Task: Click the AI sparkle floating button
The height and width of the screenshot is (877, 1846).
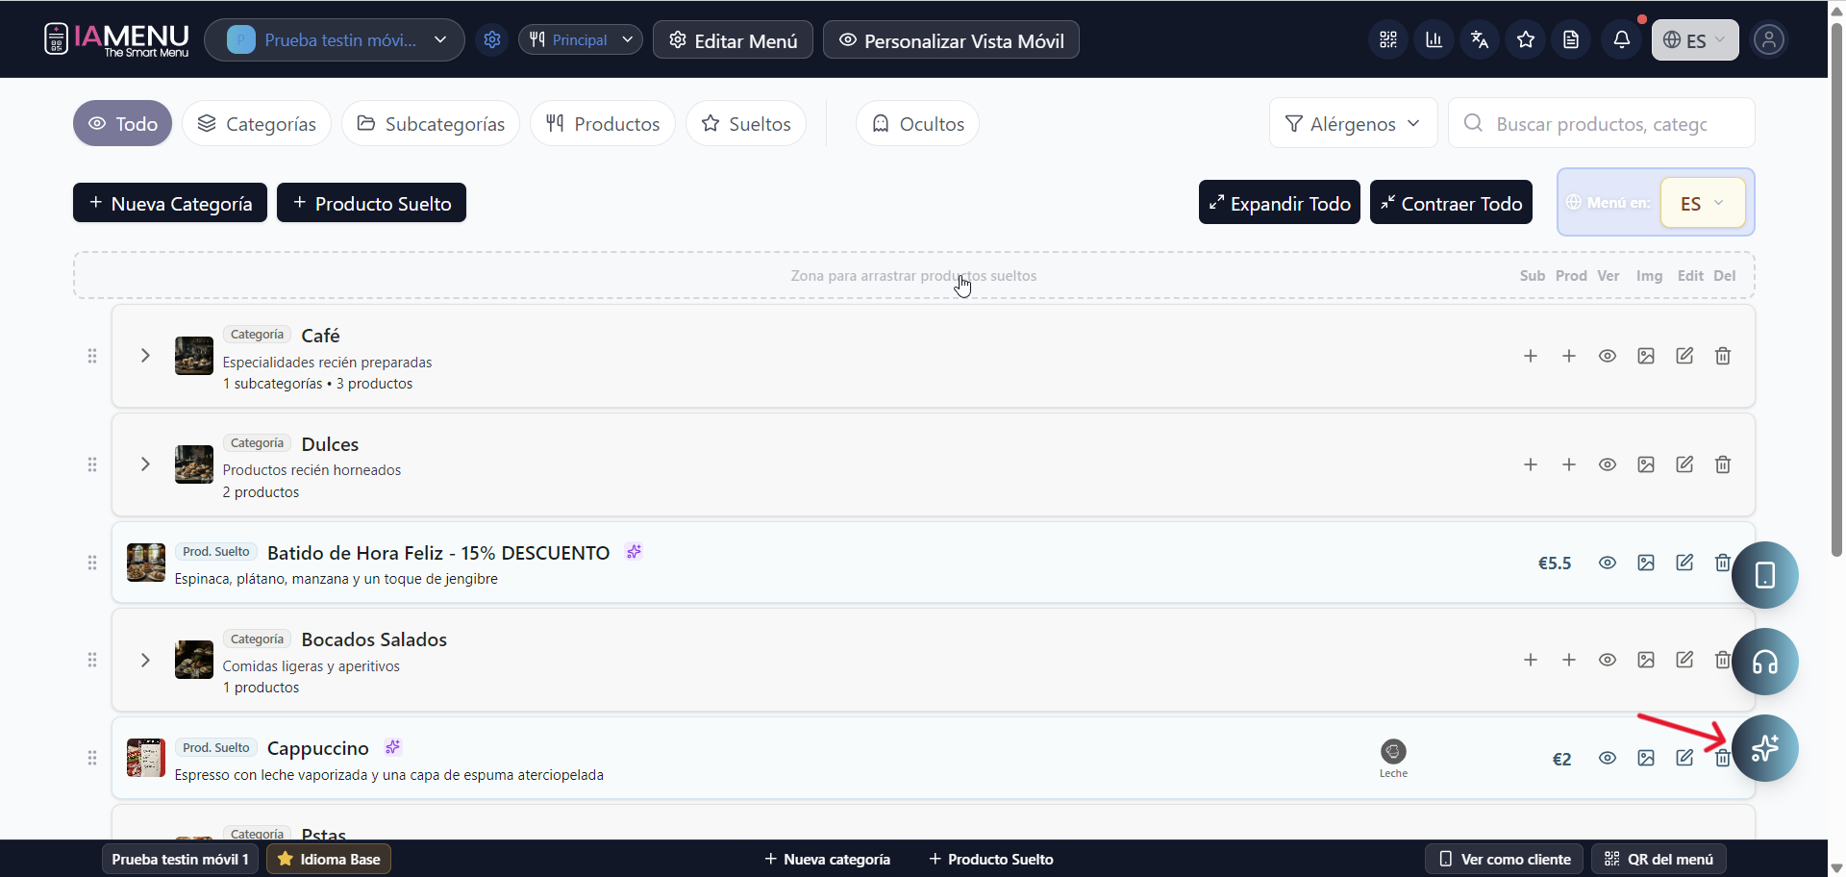Action: point(1764,748)
